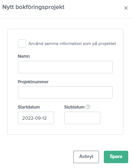Confirm with the green Spara button
The width and height of the screenshot is (132, 168).
pyautogui.click(x=116, y=157)
